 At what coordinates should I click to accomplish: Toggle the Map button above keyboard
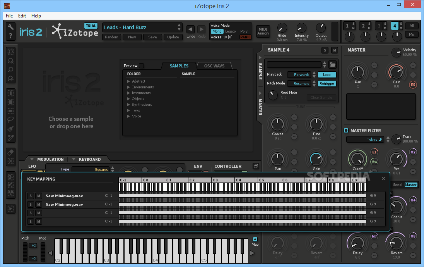pos(255,239)
